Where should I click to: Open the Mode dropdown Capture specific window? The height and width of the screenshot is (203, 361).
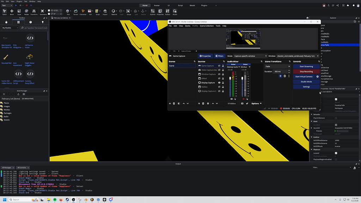point(251,56)
